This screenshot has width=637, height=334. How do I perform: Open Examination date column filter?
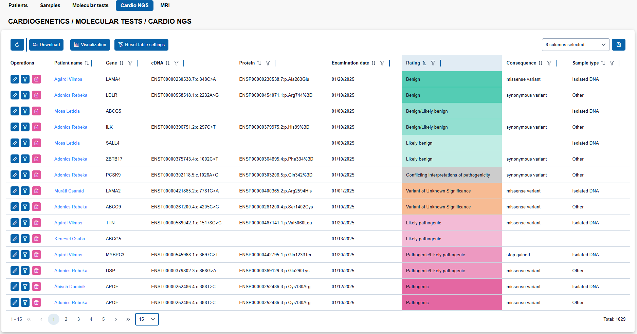pos(382,63)
